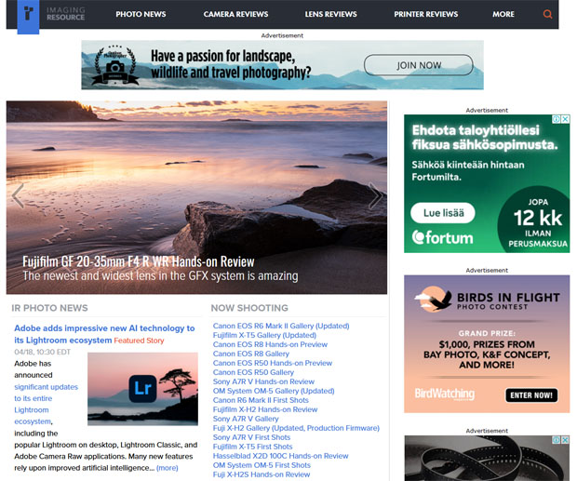Close the Fortum ad with X icon
577x481 pixels.
[566, 119]
